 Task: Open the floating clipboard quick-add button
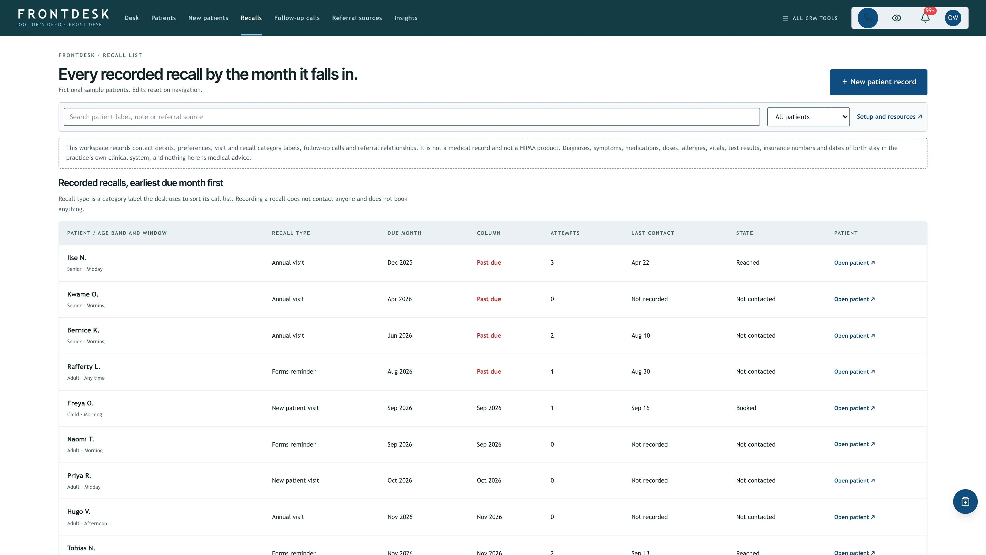pyautogui.click(x=965, y=501)
